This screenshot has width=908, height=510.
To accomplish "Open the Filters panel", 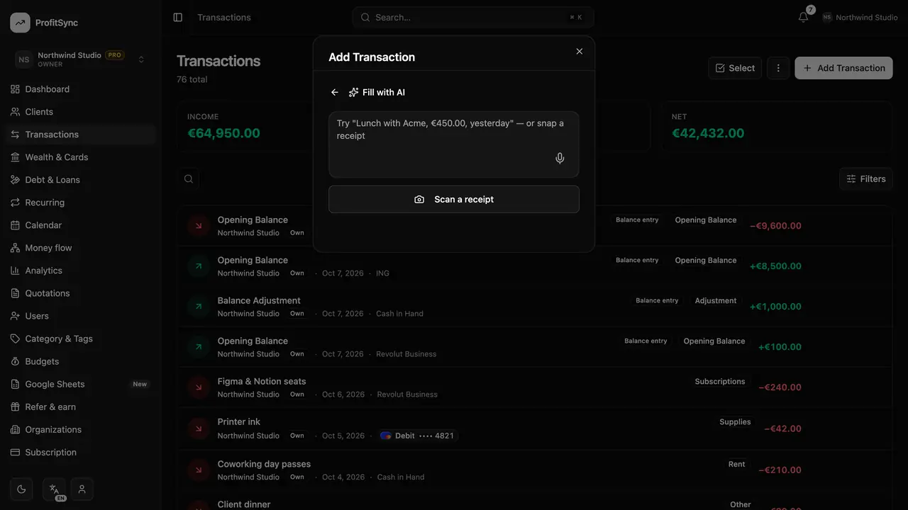I will point(865,179).
